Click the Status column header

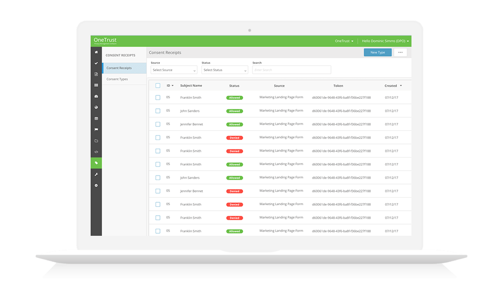coord(234,86)
